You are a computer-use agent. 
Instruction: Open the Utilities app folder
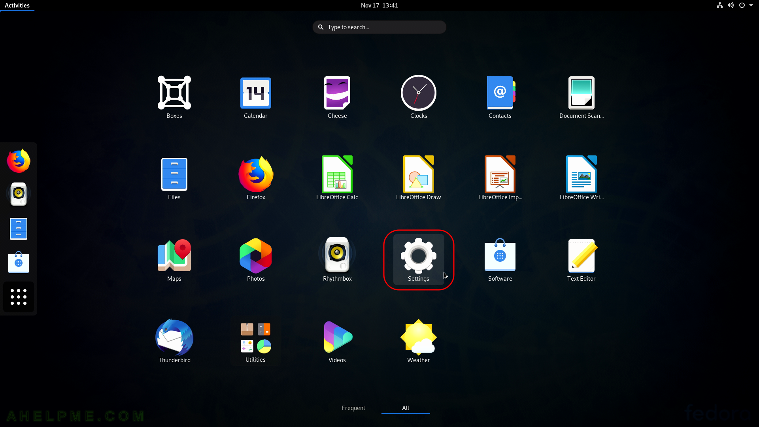tap(255, 342)
